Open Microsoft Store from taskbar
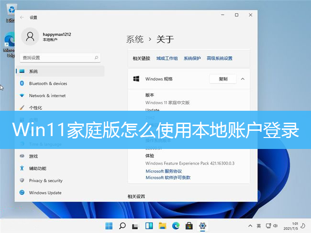This screenshot has width=311, height=233. click(x=189, y=225)
